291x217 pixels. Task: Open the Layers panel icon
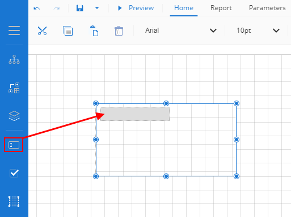coord(14,116)
